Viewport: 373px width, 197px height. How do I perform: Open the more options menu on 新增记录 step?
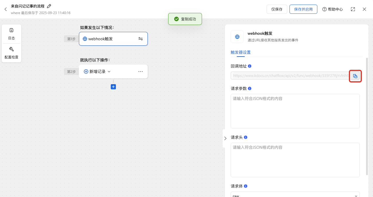point(141,71)
